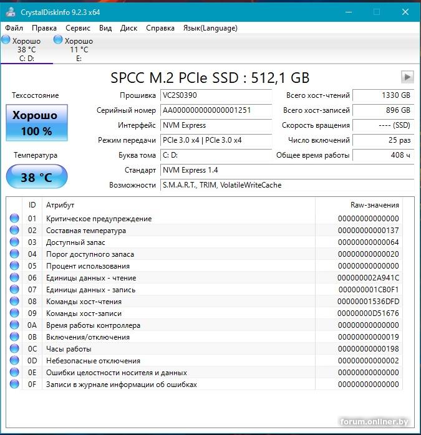Open the Сервис menu
Viewport: 421px width, 435px height.
[78, 28]
